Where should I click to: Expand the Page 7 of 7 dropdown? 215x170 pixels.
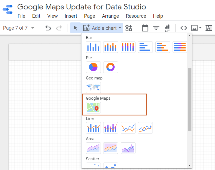click(x=19, y=28)
